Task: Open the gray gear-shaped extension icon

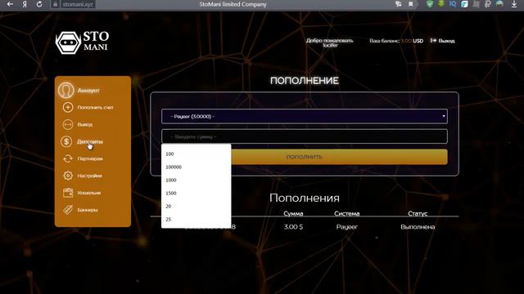Action: (477, 4)
